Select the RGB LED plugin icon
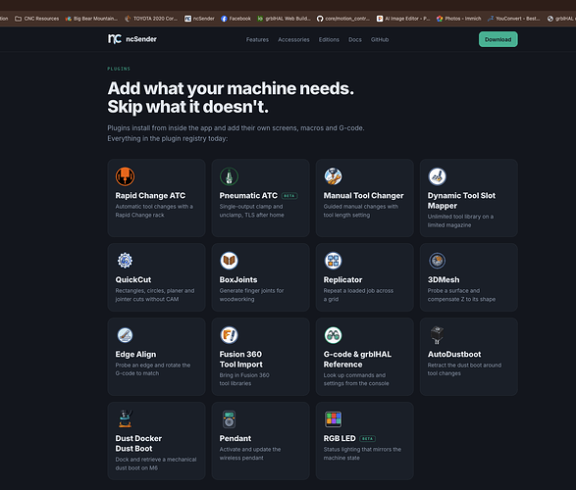Image resolution: width=576 pixels, height=490 pixels. [x=334, y=419]
